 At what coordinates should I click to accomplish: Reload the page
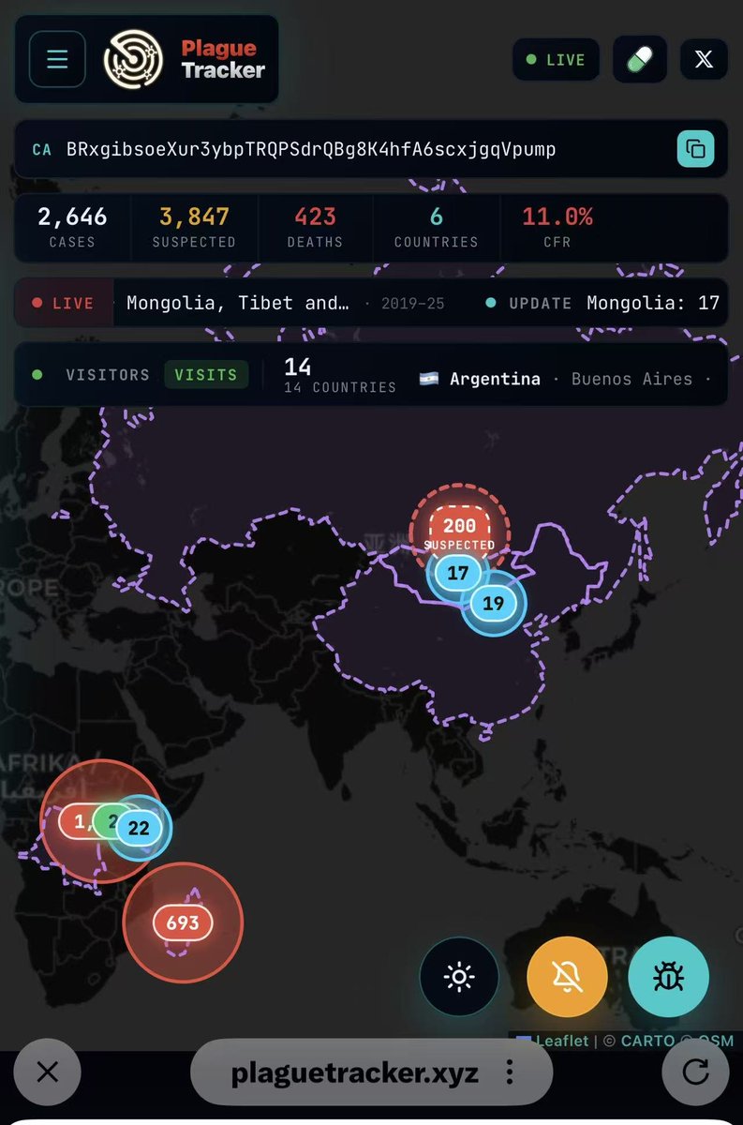(695, 1072)
